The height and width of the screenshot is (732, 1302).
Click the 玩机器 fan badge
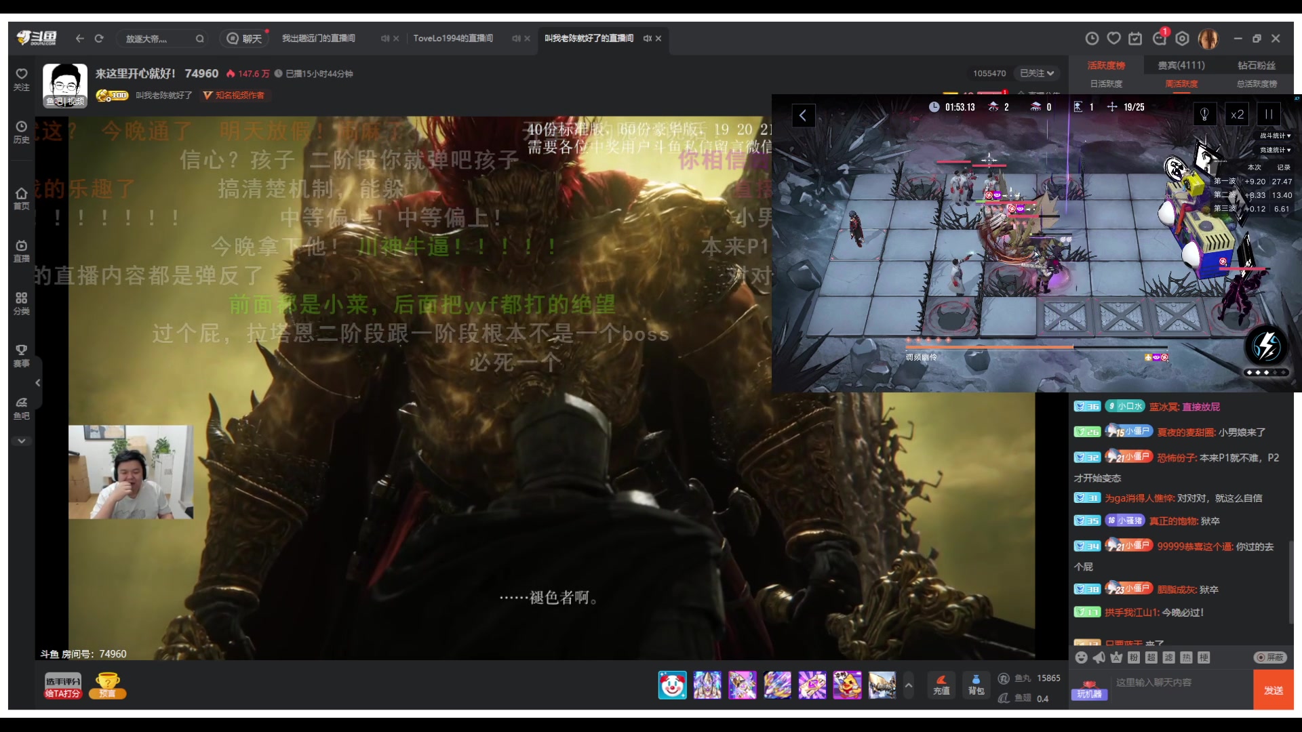(x=1089, y=689)
